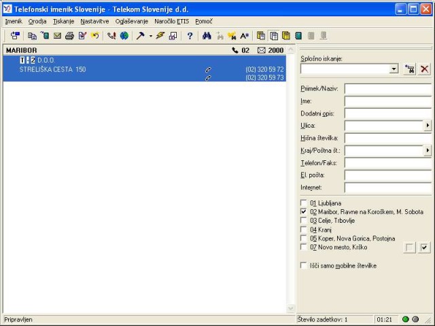This screenshot has width=435, height=326.
Task: Uncheck the 02 Maribor, Ravne na Koroškem checkbox
Action: click(304, 211)
